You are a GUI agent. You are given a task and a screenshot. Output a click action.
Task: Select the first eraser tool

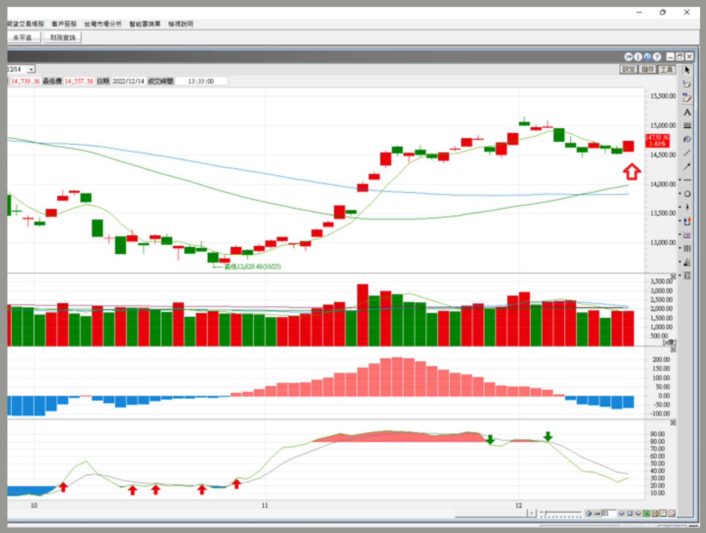tap(687, 84)
